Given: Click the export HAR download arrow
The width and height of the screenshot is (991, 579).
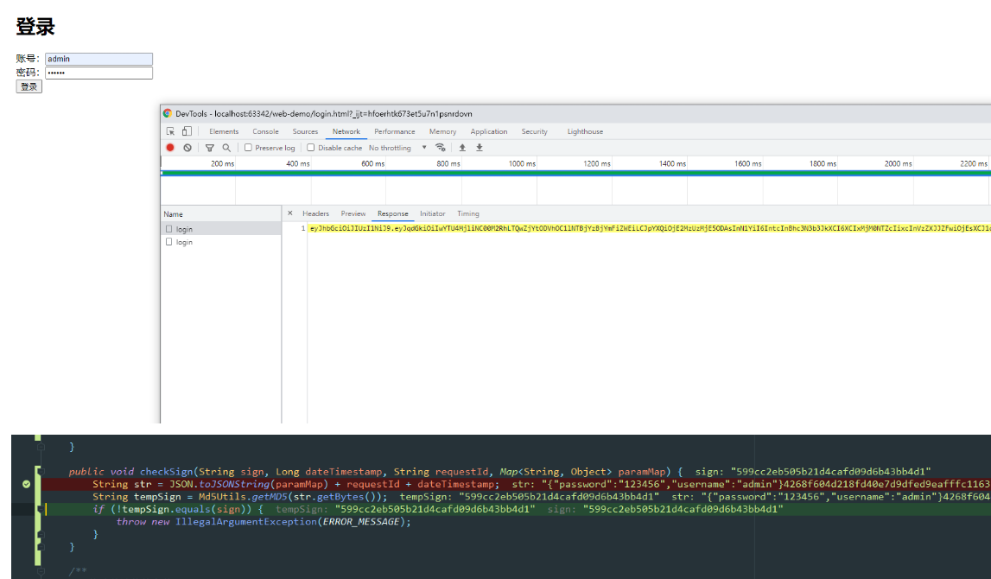Looking at the screenshot, I should [479, 147].
